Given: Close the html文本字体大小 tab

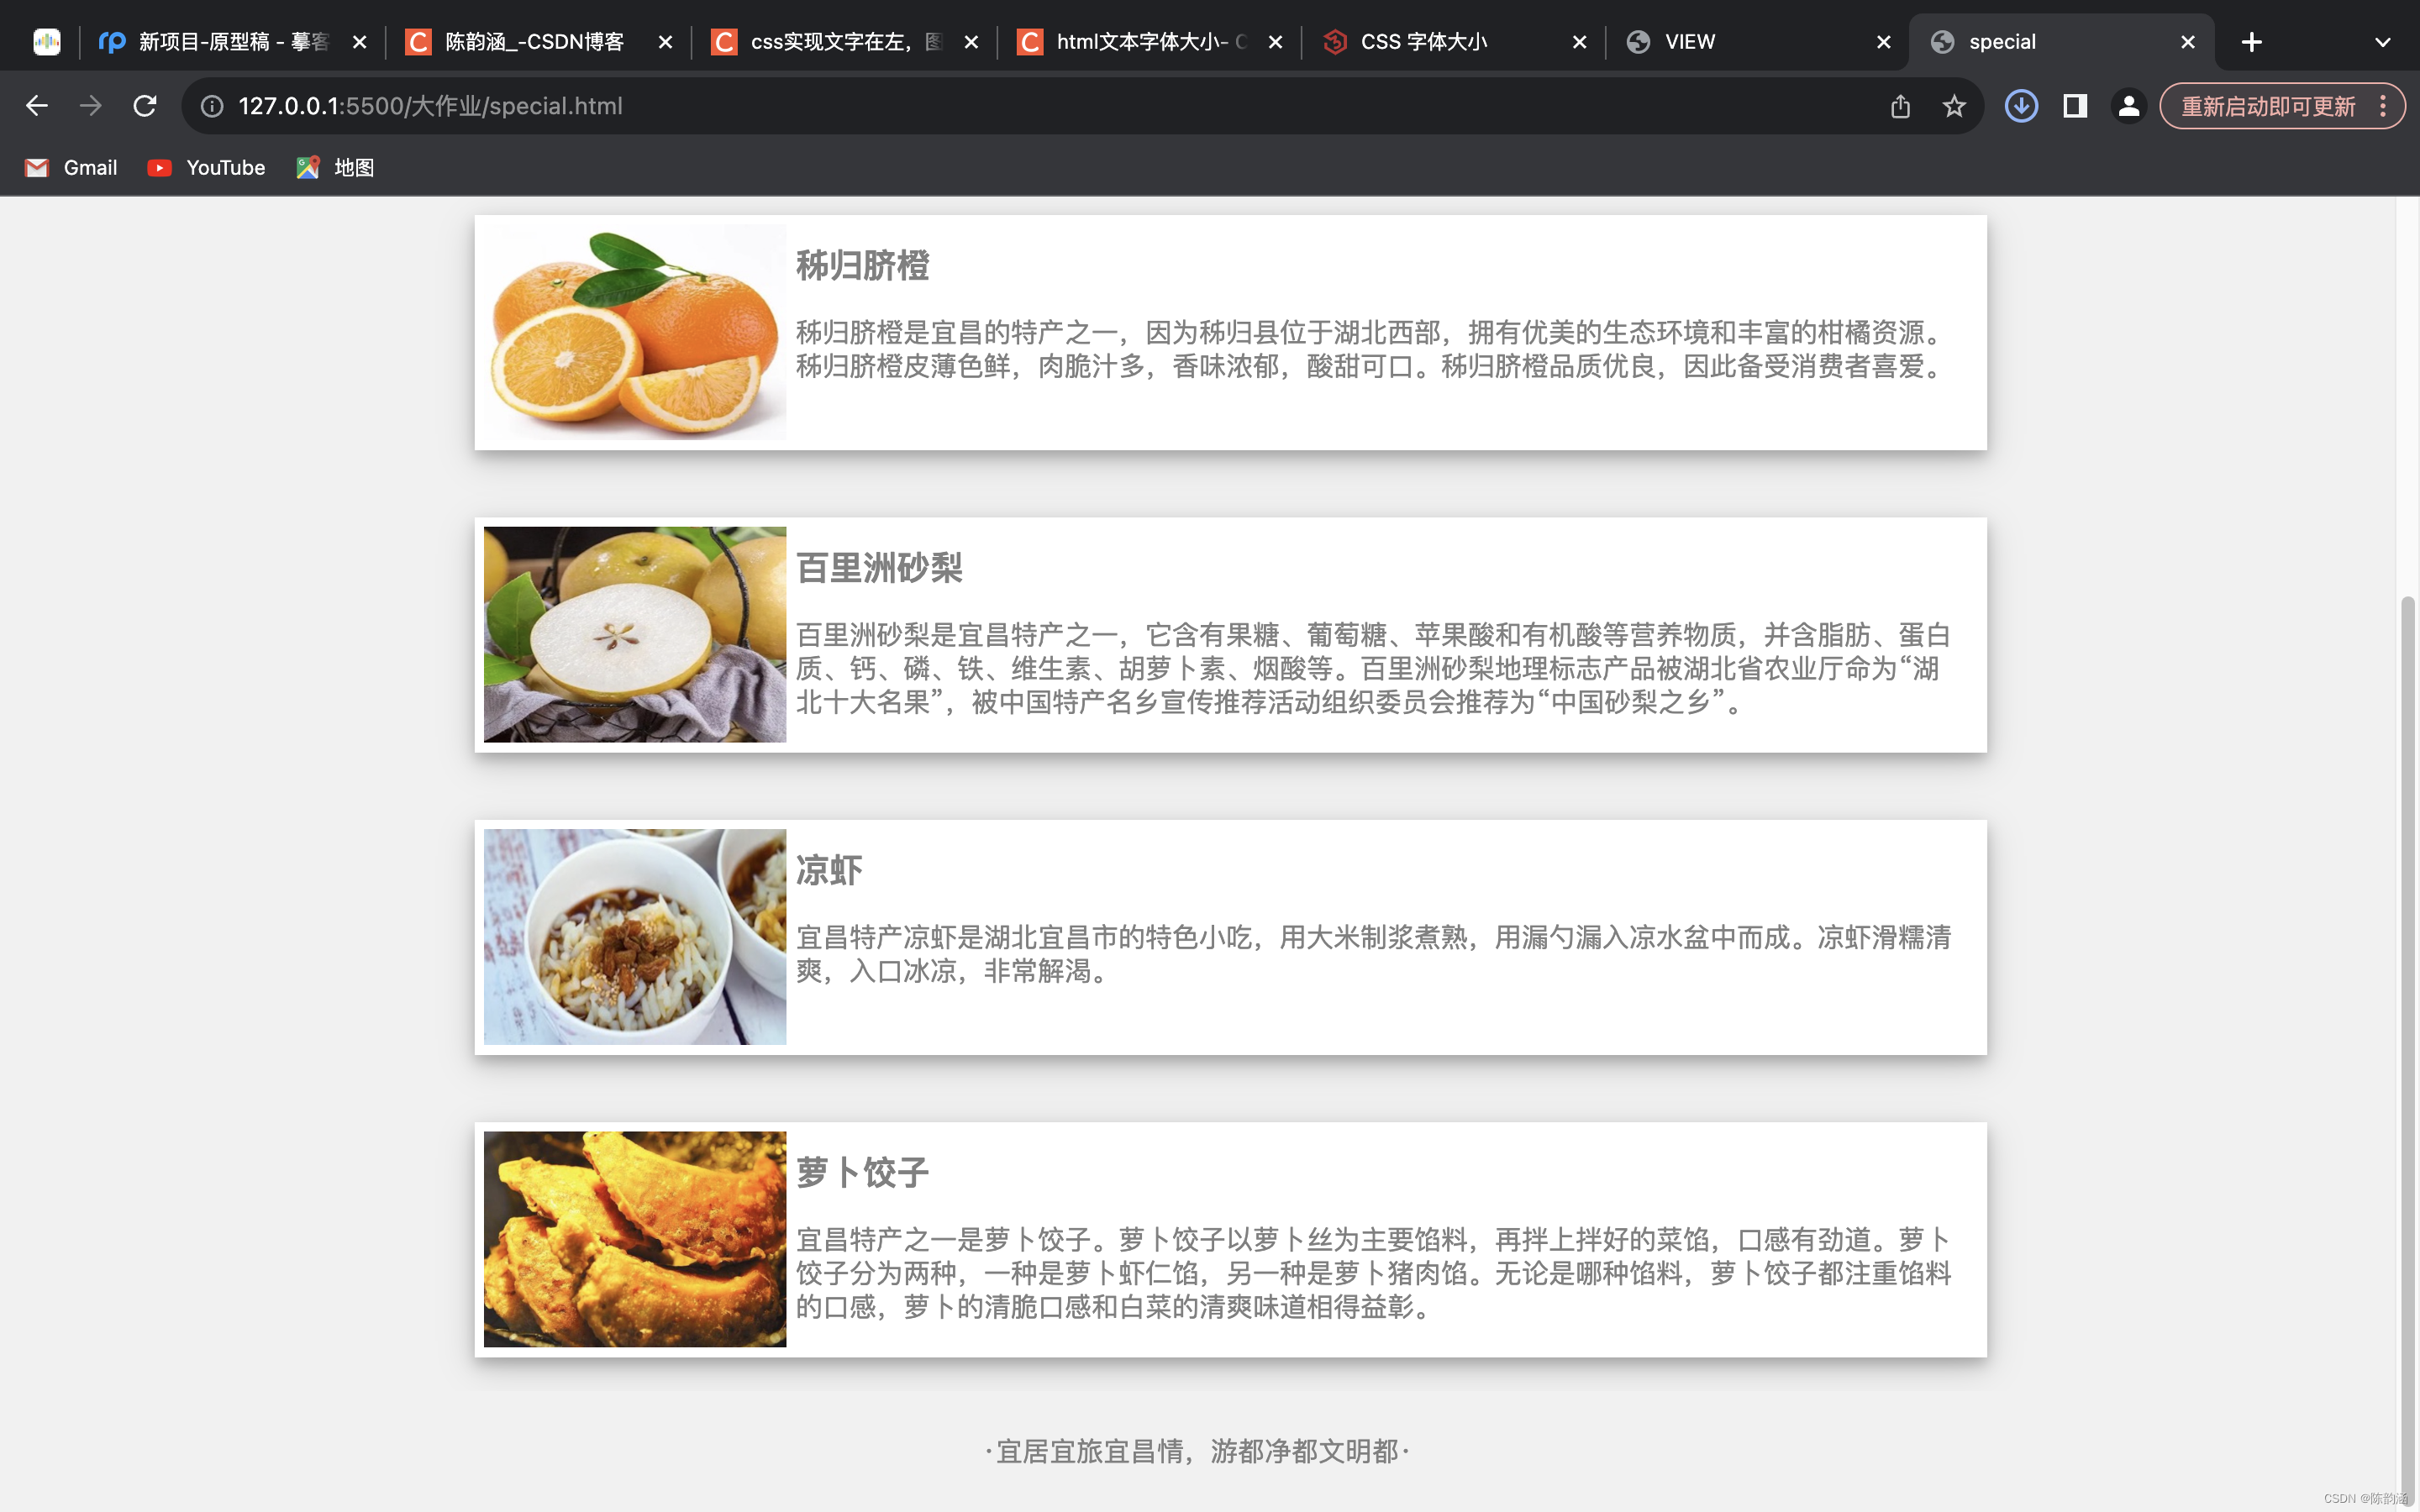Looking at the screenshot, I should (x=1275, y=42).
